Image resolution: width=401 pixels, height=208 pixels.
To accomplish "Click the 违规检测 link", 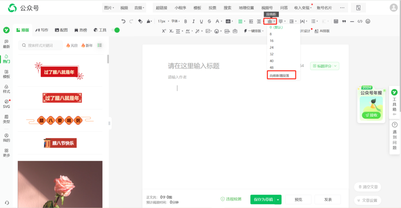I will coord(231,199).
